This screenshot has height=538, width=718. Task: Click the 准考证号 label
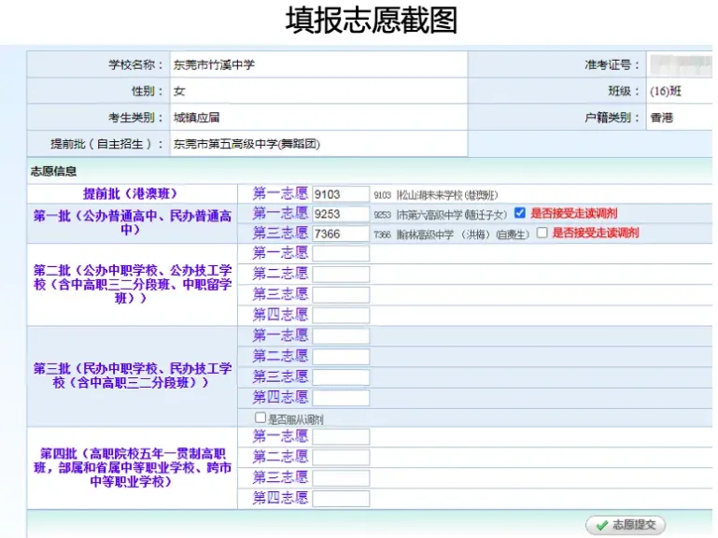[612, 64]
